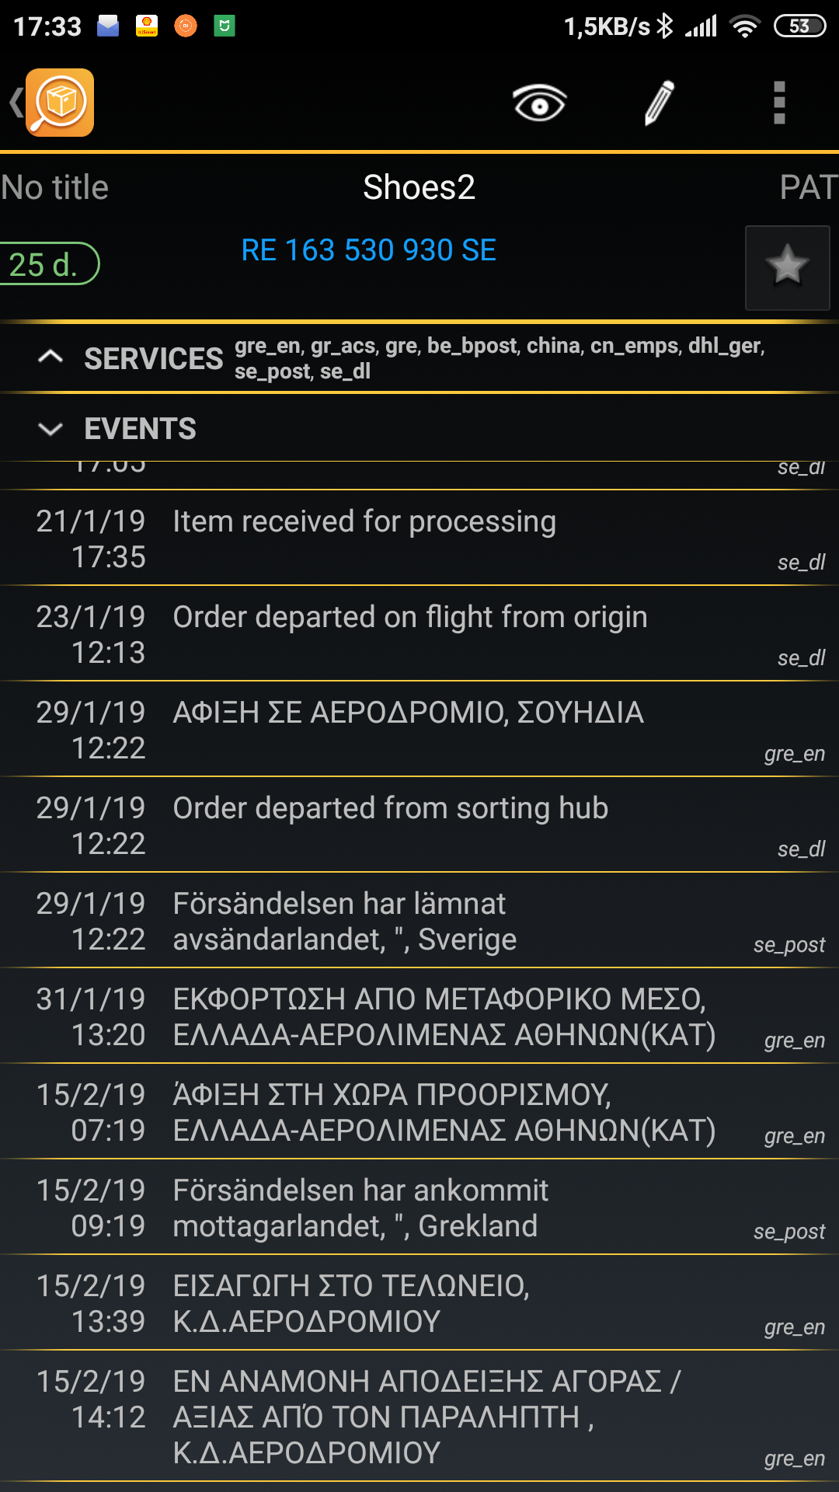Viewport: 839px width, 1492px height.
Task: Tap the battery indicator icon
Action: [x=799, y=26]
